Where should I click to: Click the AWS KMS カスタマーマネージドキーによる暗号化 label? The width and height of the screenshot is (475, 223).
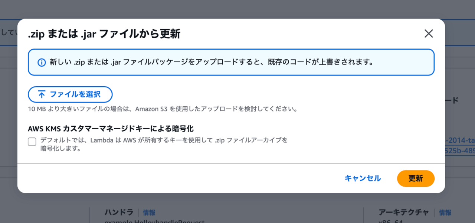(111, 129)
